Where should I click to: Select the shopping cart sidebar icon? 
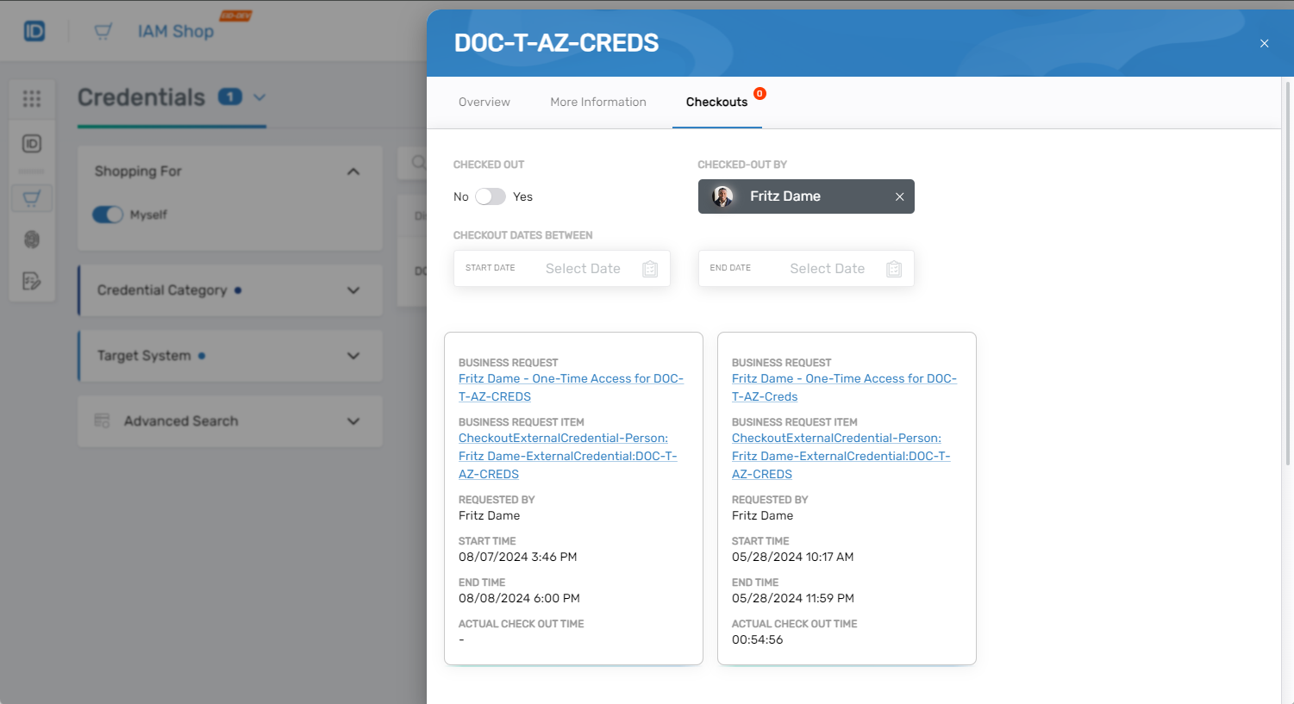pyautogui.click(x=32, y=198)
